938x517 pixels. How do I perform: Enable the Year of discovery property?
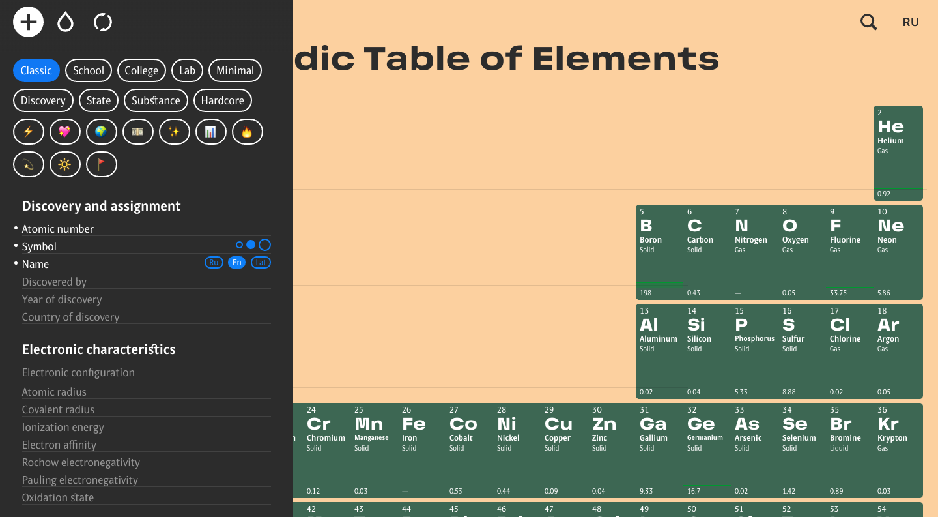[x=62, y=299]
